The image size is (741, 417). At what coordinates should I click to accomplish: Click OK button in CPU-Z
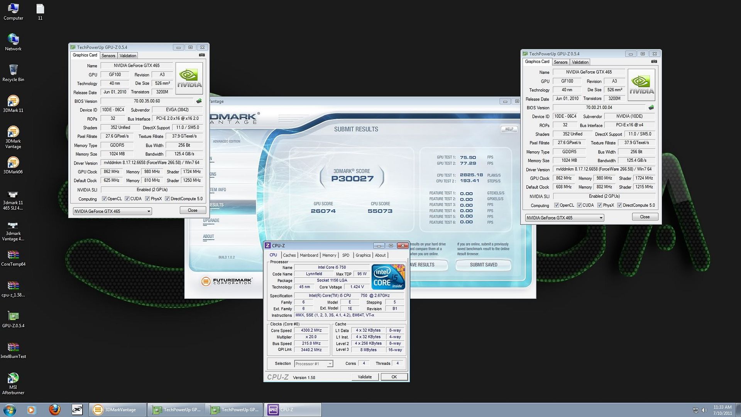click(394, 377)
